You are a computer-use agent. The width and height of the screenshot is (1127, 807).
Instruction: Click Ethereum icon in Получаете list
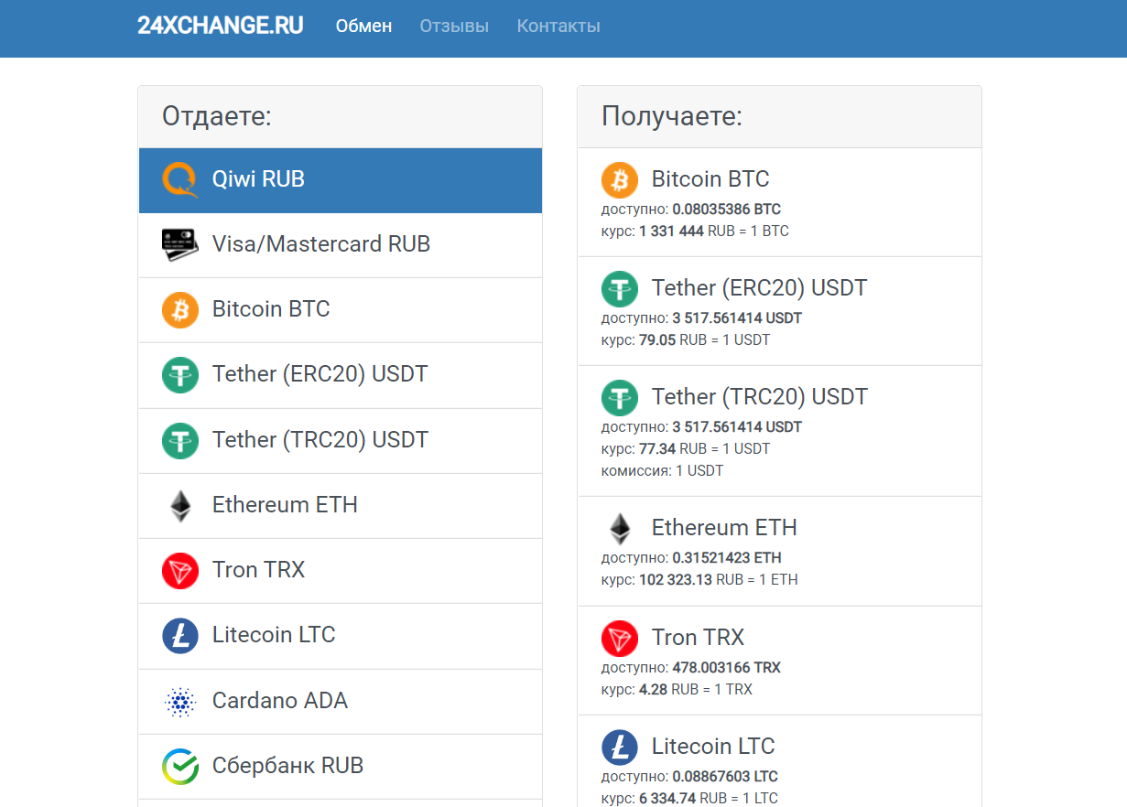pos(620,528)
